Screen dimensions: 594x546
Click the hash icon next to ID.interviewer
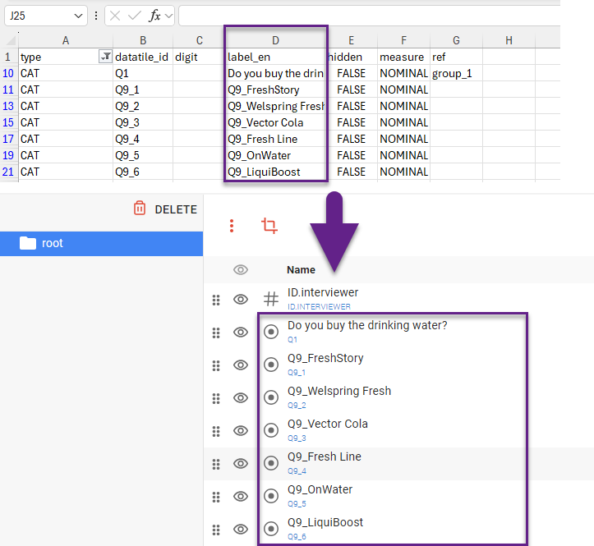tap(270, 300)
